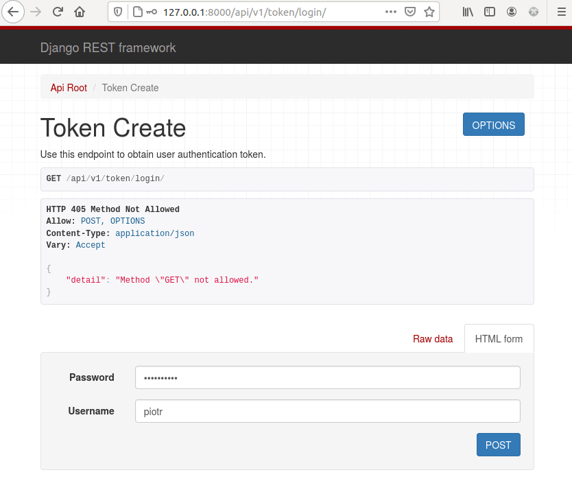Reload the current page
The height and width of the screenshot is (492, 572).
tap(58, 12)
